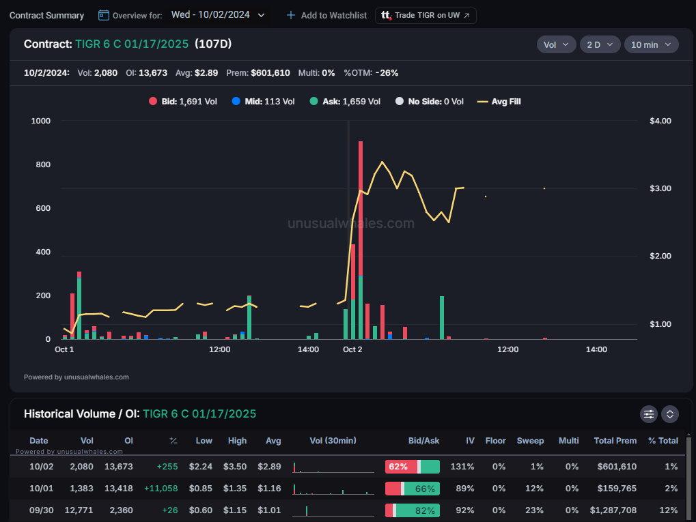Toggle Mid volume series in legend
Viewport: 696px width, 522px height.
click(263, 102)
